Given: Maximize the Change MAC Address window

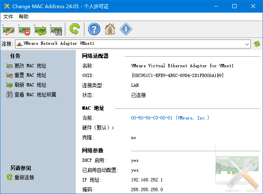Looking at the screenshot, I should (x=234, y=7).
